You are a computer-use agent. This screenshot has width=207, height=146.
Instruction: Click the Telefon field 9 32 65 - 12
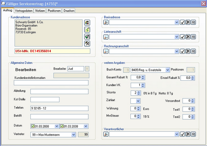point(60,108)
